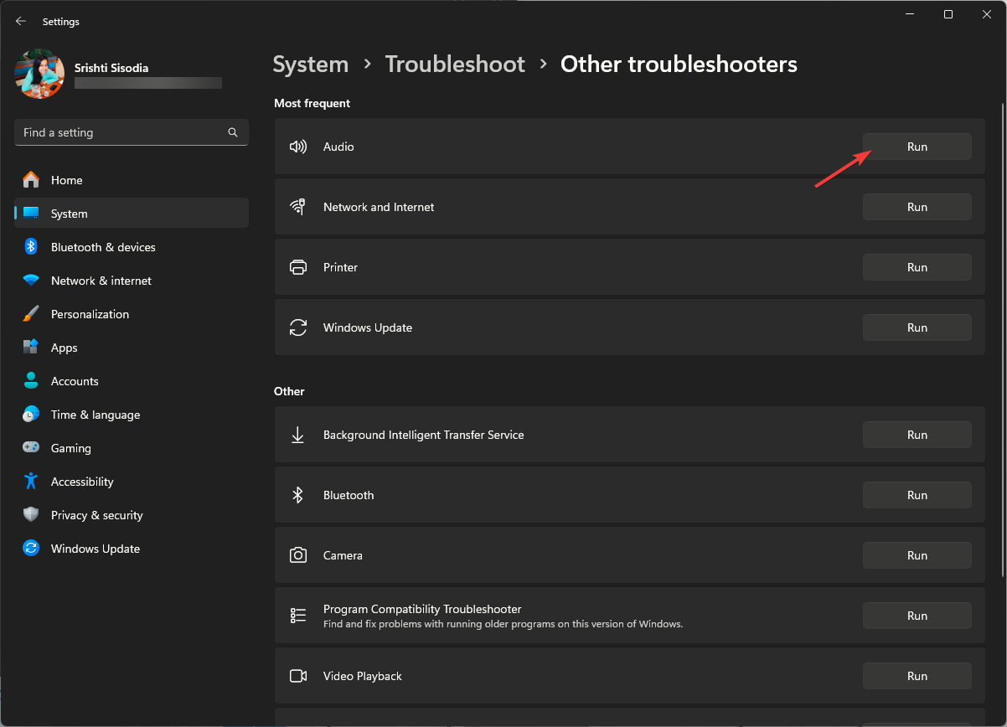Click the Program Compatibility Troubleshooter description text
This screenshot has width=1007, height=727.
pyautogui.click(x=503, y=624)
